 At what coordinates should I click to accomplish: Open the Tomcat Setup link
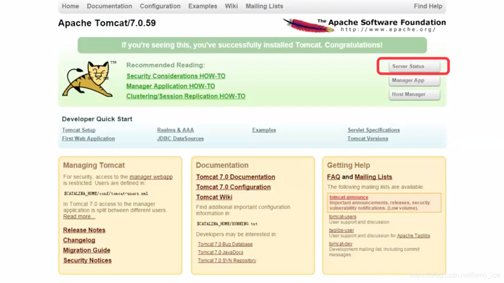79,130
